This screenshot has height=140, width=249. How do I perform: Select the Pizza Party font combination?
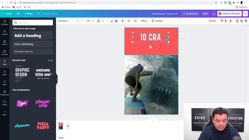43,125
